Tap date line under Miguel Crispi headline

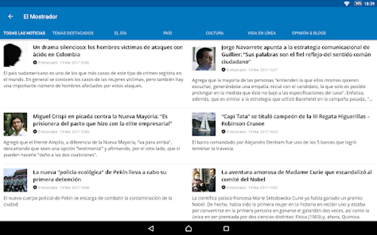click(64, 132)
